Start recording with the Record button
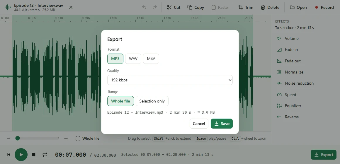Screen dimensions: 340x164 pos(324,7)
